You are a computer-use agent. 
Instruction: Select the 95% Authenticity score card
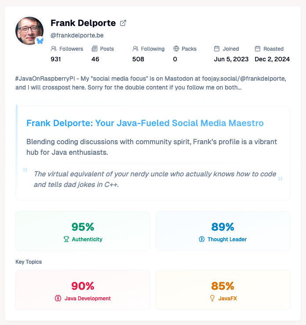83,231
